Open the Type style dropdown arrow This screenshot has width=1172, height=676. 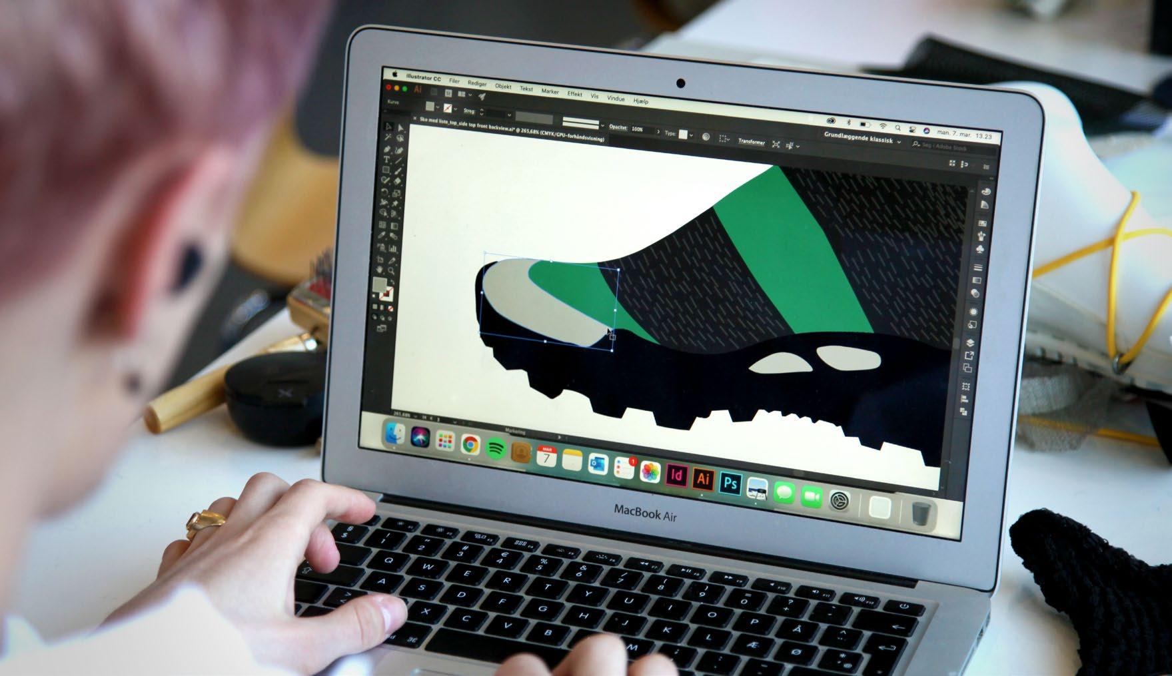tap(691, 135)
